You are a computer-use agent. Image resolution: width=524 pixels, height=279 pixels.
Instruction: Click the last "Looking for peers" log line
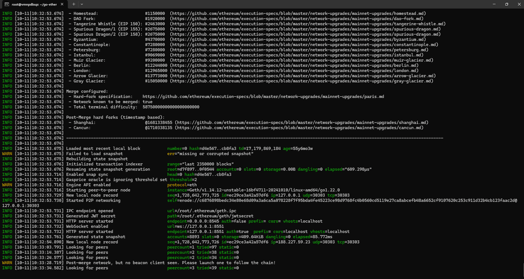(87, 268)
